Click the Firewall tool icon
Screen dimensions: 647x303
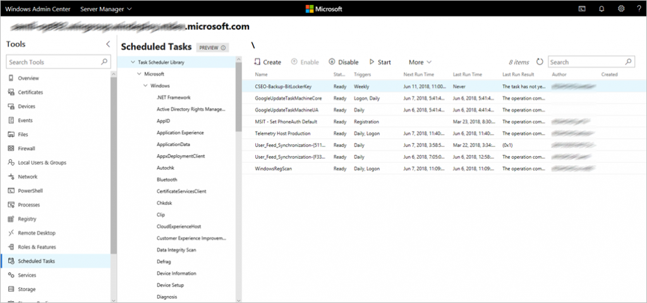(x=11, y=149)
